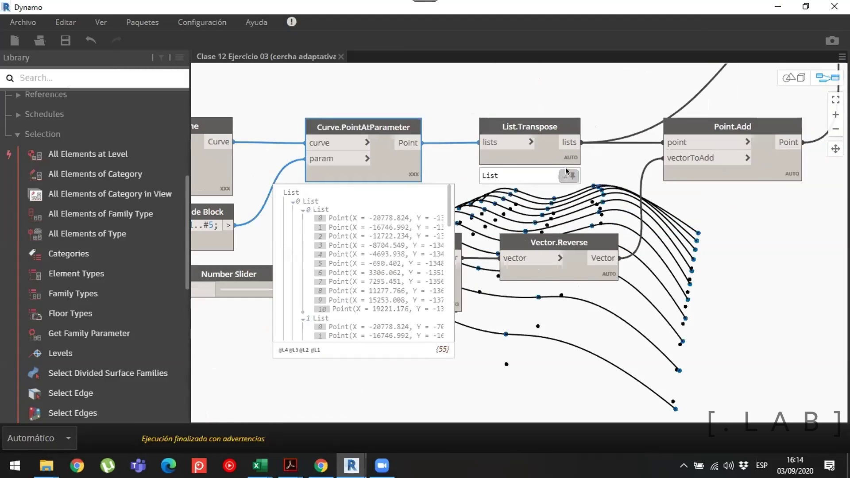This screenshot has width=850, height=478.
Task: Add the Select Edge node
Action: pos(70,393)
